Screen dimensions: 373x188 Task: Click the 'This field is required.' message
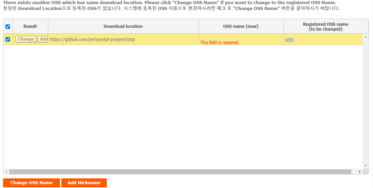[x=220, y=42]
